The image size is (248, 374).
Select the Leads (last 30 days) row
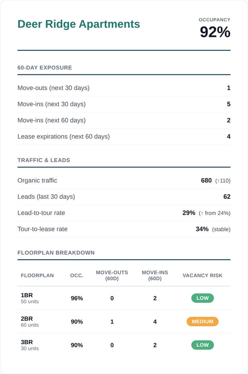pyautogui.click(x=124, y=197)
